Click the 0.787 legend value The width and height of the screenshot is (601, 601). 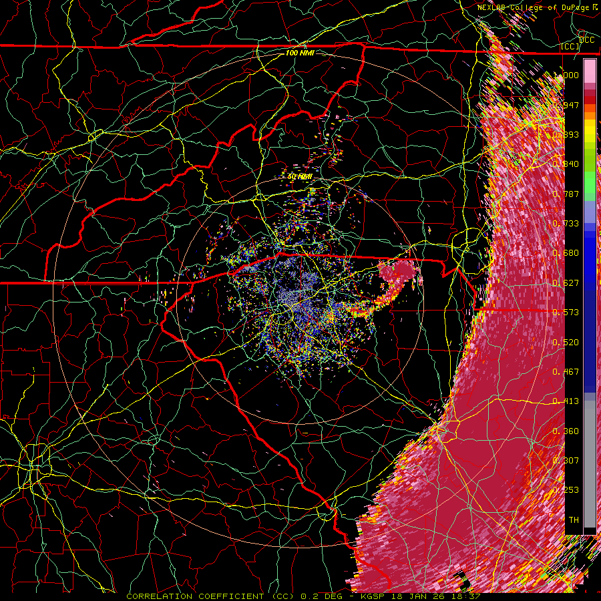point(566,194)
